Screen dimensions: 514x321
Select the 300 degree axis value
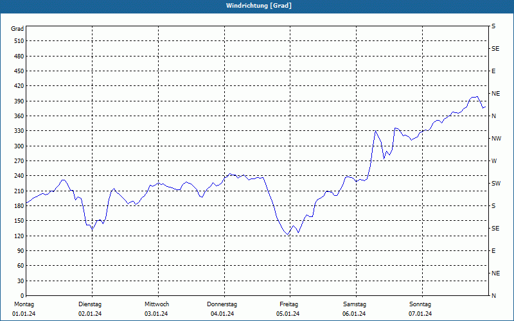(19, 146)
